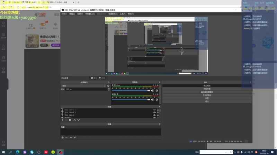The width and height of the screenshot is (277, 155).
Task: Click the duration spinner arrows at 300 ms
Action: click(x=109, y=89)
